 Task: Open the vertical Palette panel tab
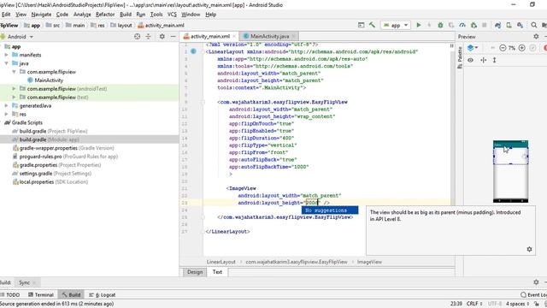(x=460, y=57)
